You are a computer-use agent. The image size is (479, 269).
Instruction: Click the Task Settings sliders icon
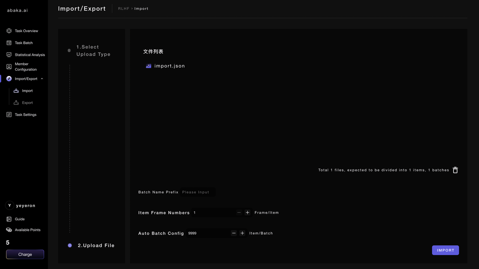tap(9, 114)
